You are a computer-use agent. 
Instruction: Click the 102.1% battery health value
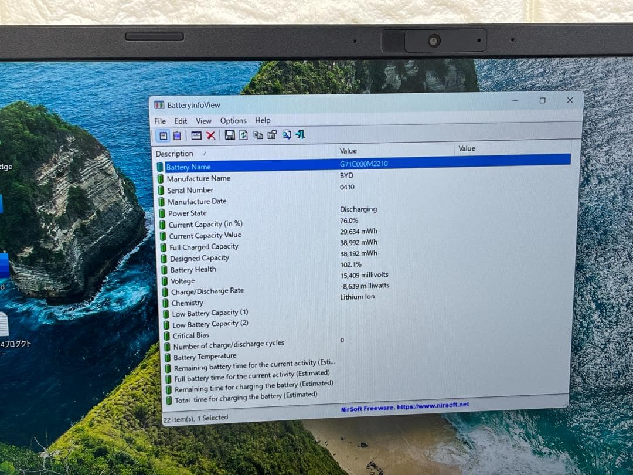351,264
